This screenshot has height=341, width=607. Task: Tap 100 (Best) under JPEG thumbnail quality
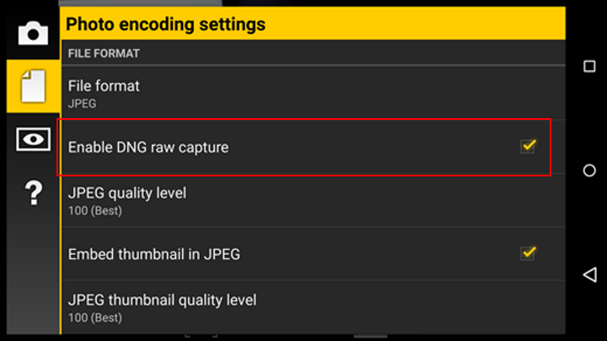pyautogui.click(x=94, y=317)
